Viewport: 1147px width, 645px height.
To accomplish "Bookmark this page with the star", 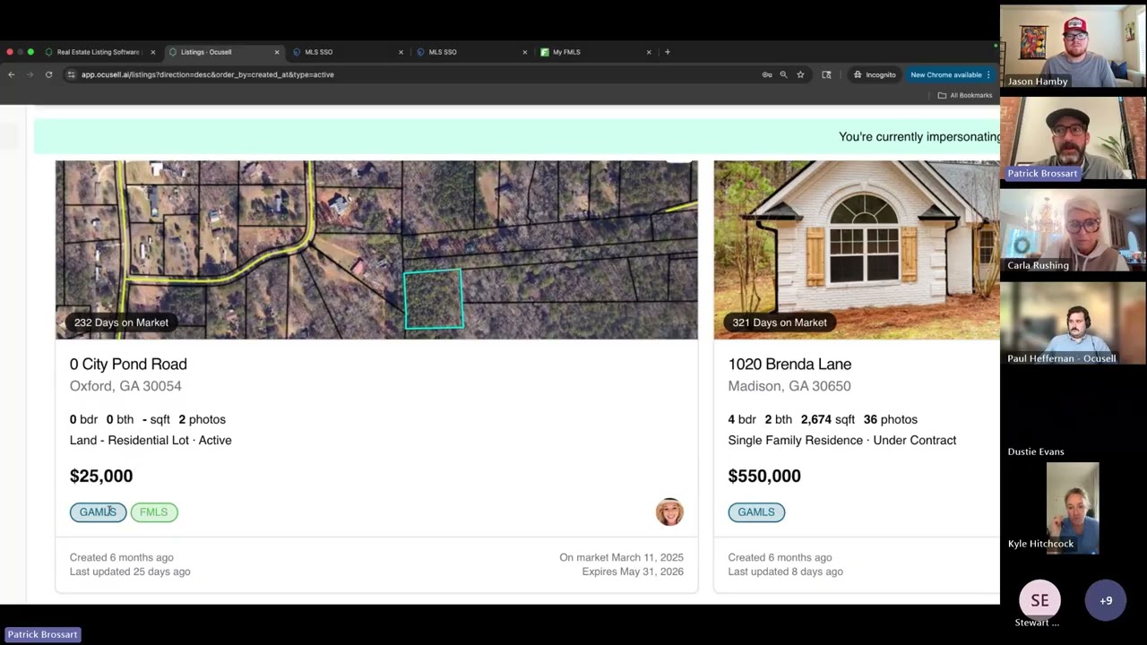I will coord(800,74).
